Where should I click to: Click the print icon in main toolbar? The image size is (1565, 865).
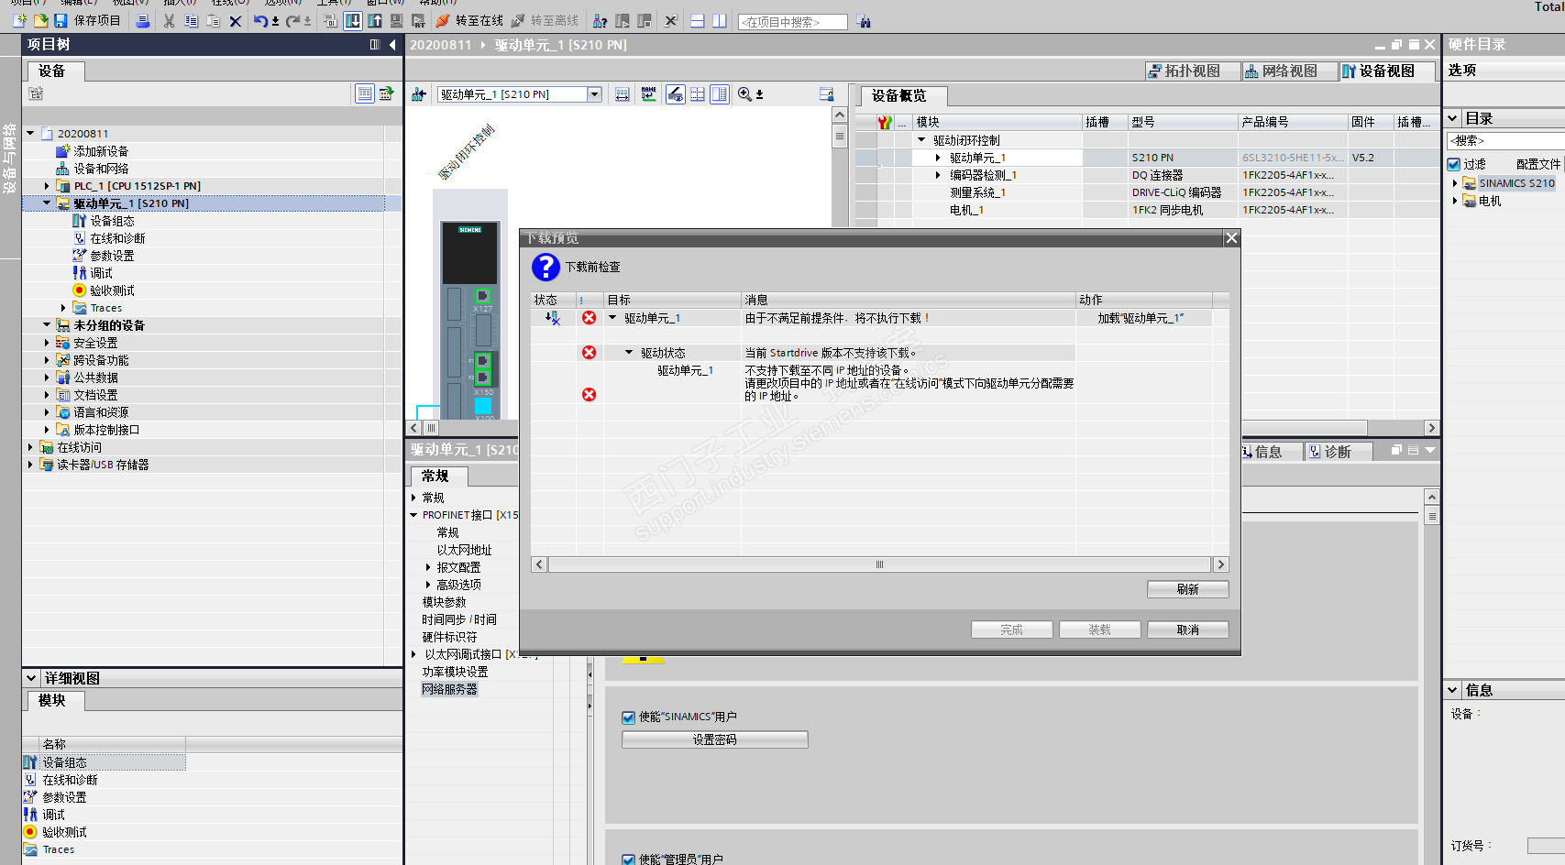tap(143, 20)
